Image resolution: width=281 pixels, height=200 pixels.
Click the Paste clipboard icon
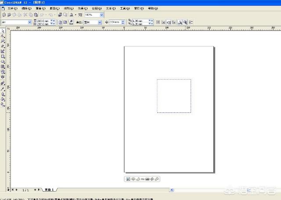click(36, 15)
